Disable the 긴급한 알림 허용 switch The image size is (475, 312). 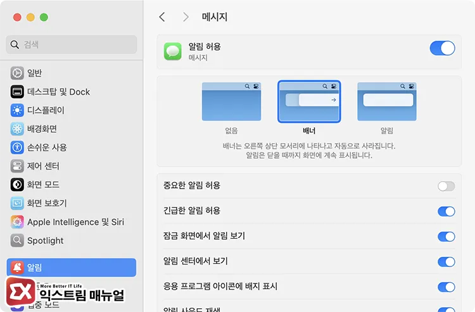pyautogui.click(x=446, y=211)
